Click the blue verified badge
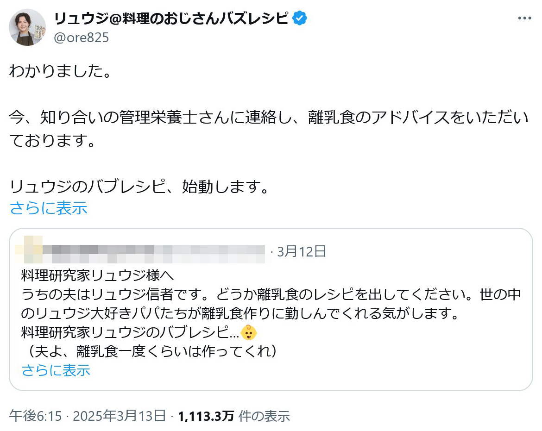 tap(300, 19)
